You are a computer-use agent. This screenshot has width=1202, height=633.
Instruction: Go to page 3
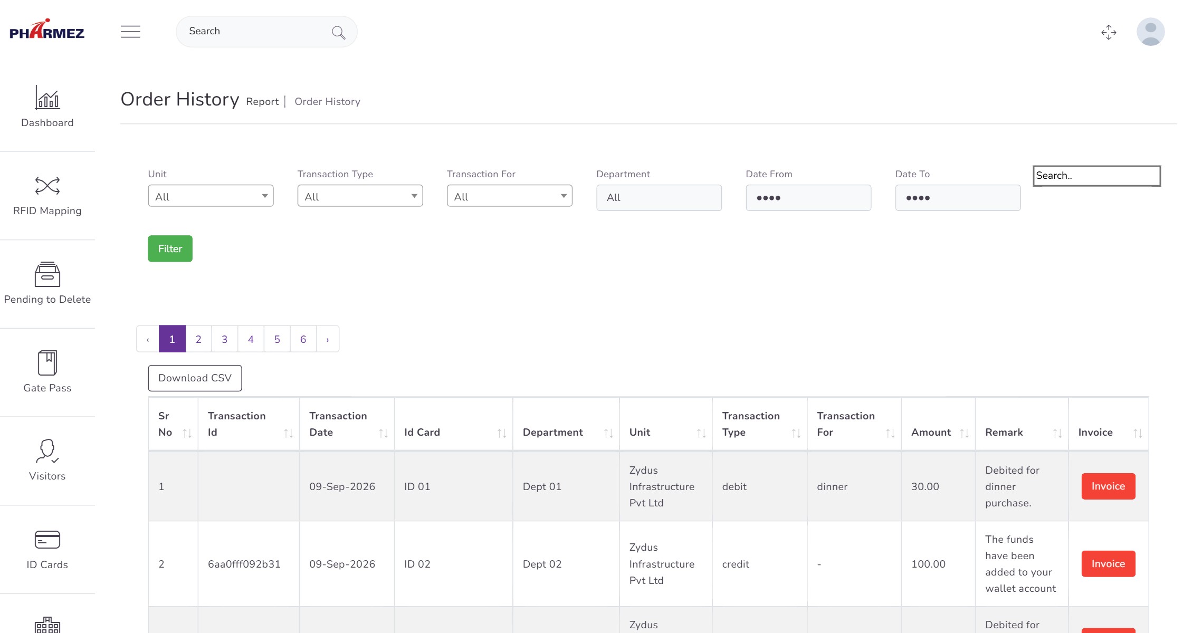(224, 339)
